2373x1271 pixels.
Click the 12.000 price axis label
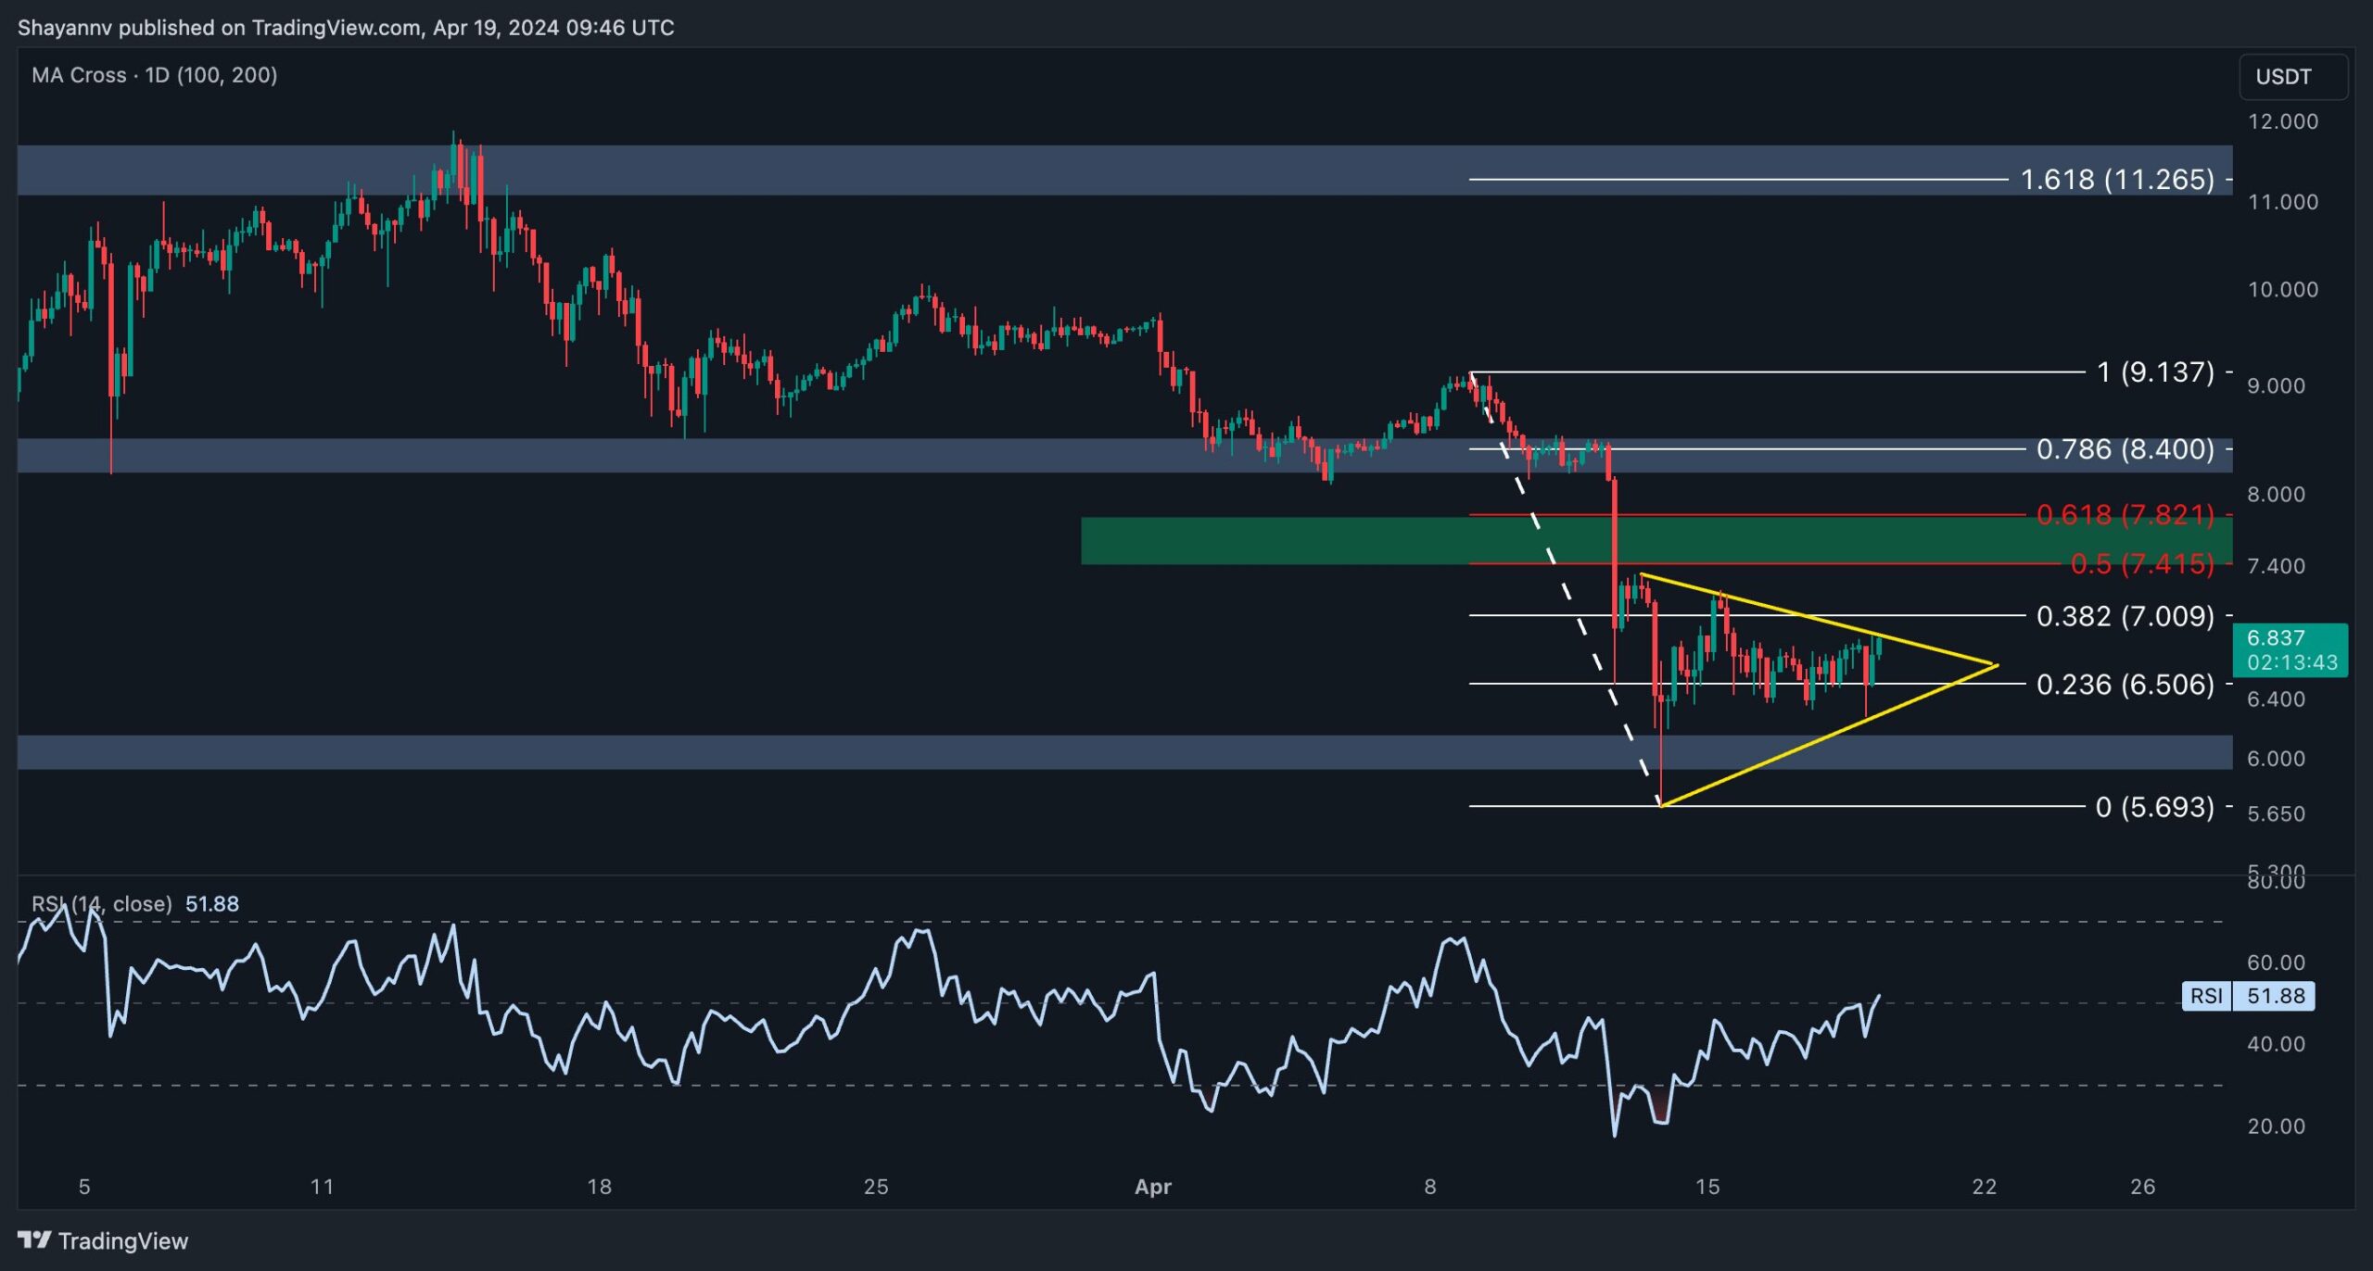click(2282, 121)
